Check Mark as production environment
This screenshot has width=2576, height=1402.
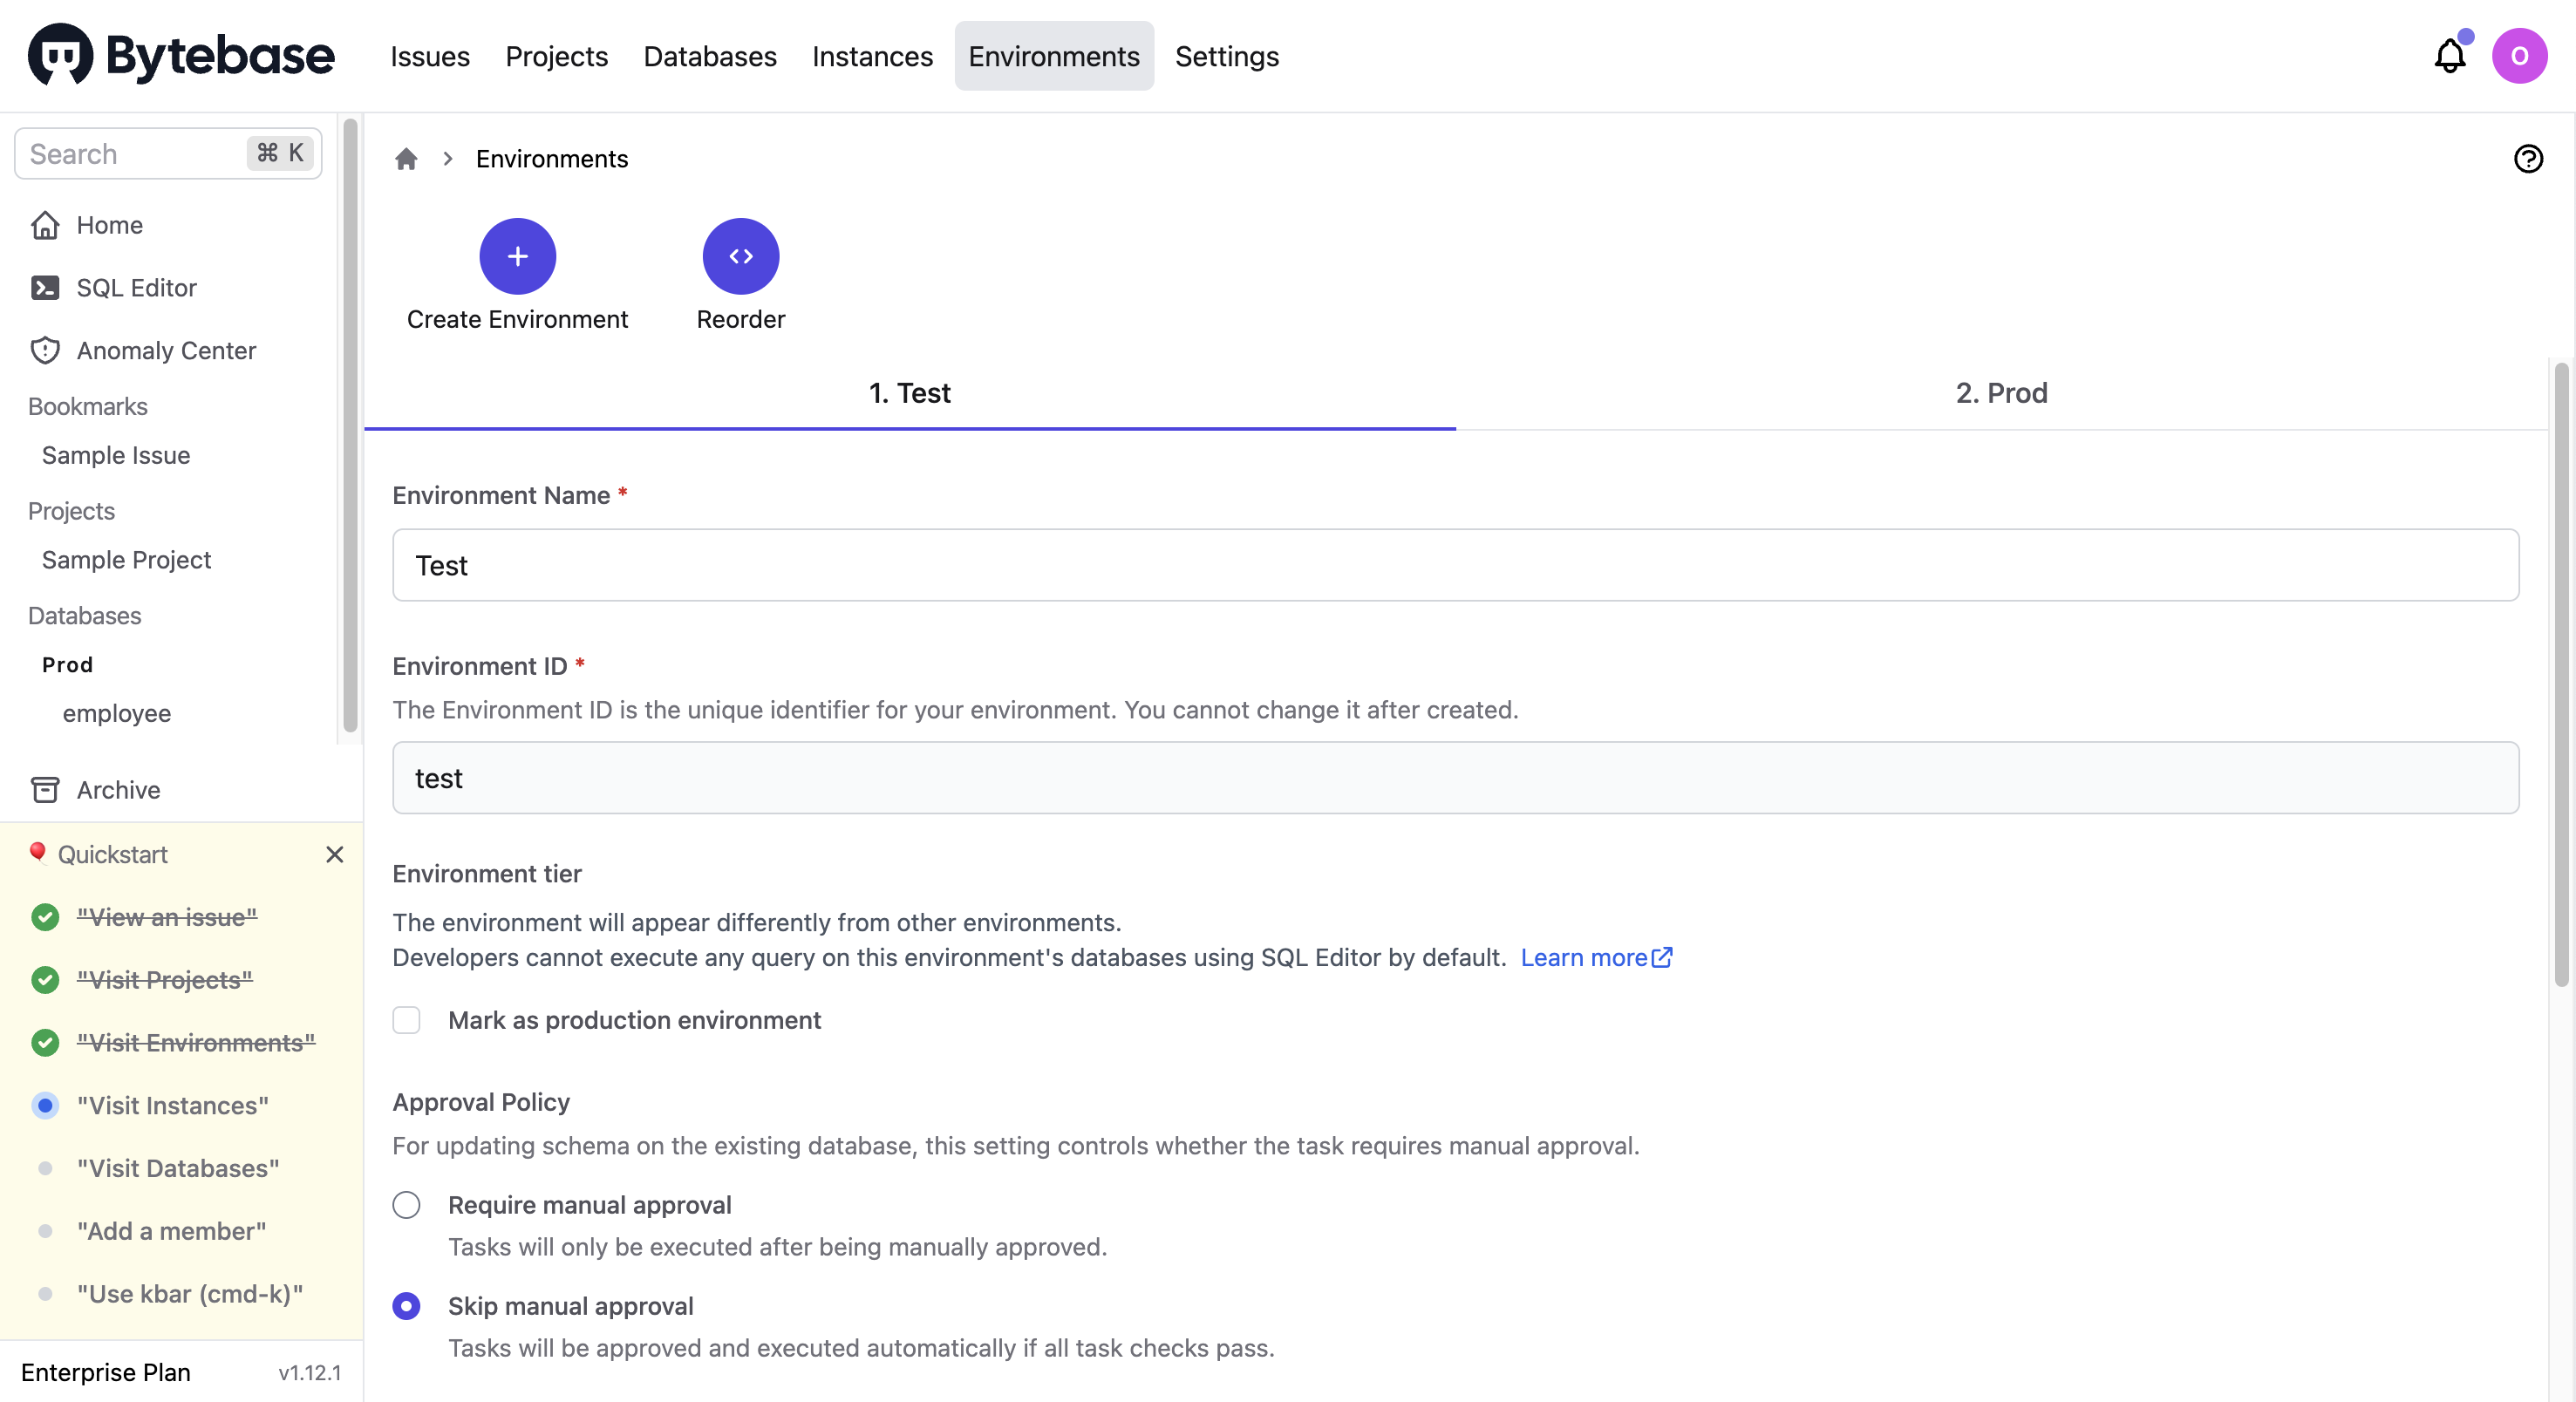(x=406, y=1020)
